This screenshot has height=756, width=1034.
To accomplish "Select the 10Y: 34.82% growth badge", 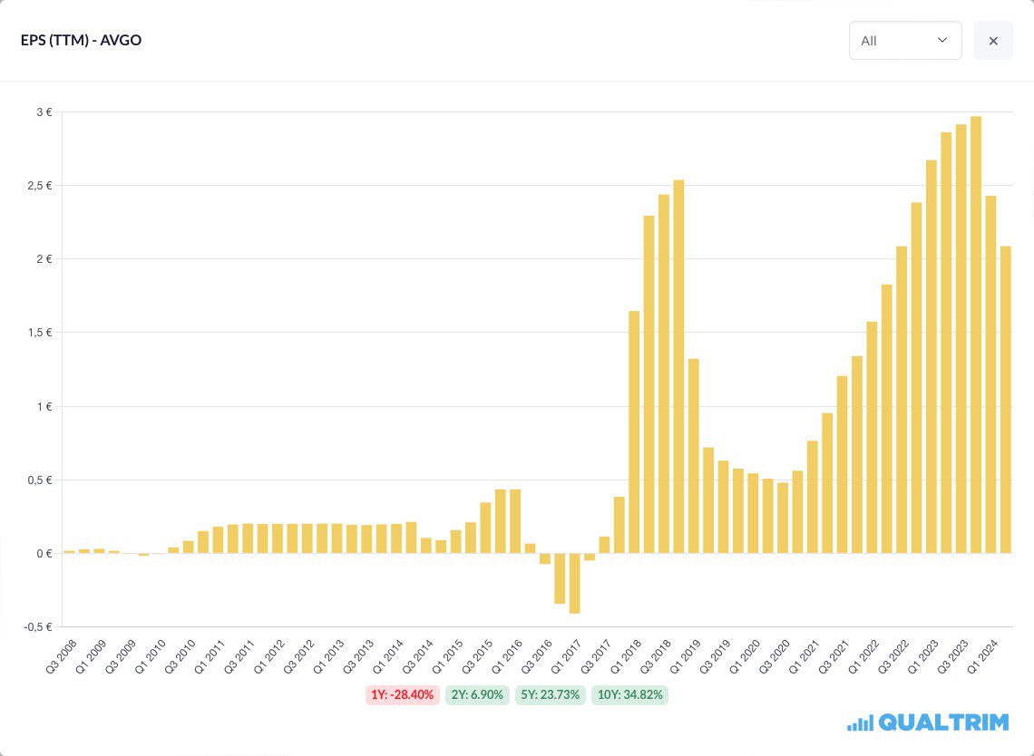I will click(x=629, y=695).
